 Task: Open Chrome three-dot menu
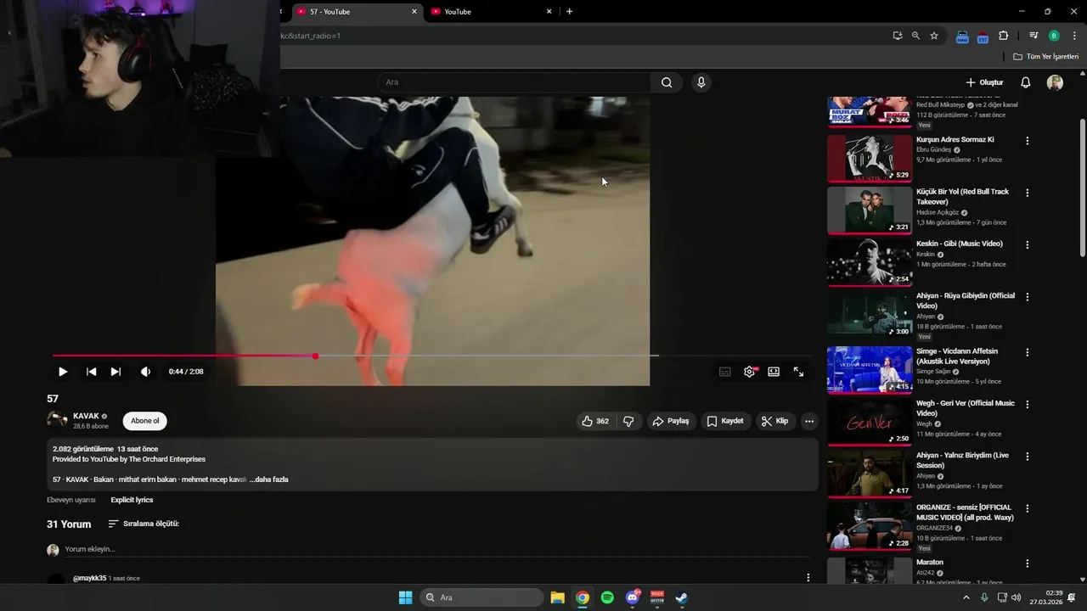tap(1074, 36)
